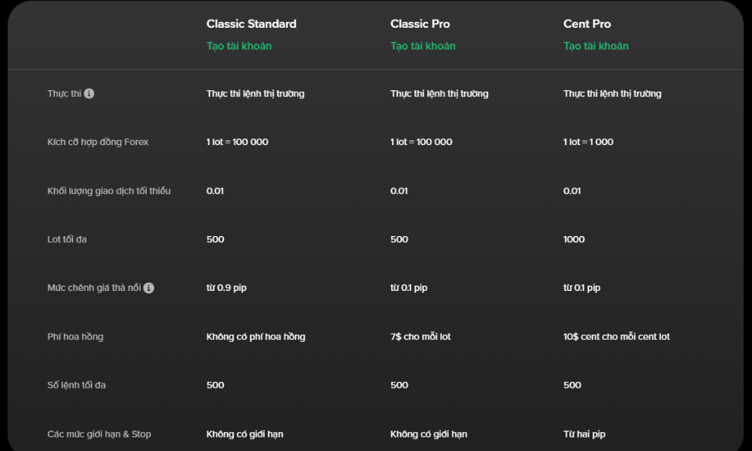Image resolution: width=752 pixels, height=451 pixels.
Task: Click the Lot tối đa row label
Action: [x=67, y=239]
